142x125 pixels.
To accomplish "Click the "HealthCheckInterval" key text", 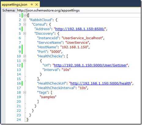I will tap(56, 88).
